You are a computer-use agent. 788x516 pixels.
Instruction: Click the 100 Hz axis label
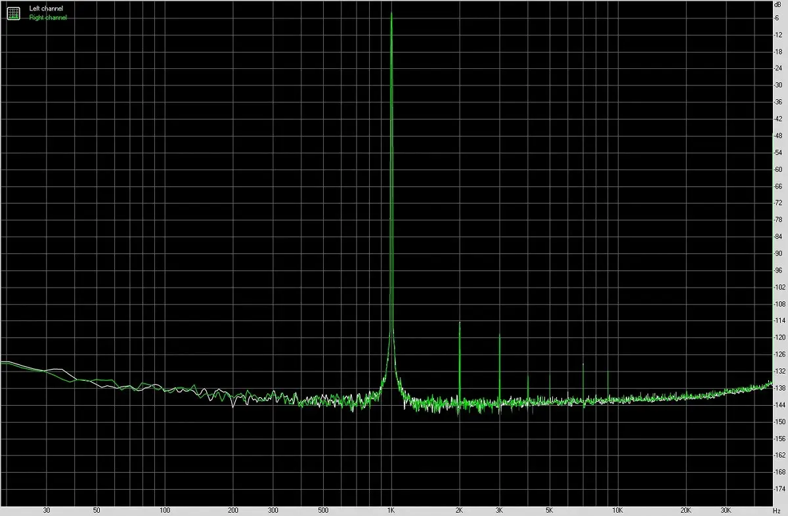tap(165, 509)
